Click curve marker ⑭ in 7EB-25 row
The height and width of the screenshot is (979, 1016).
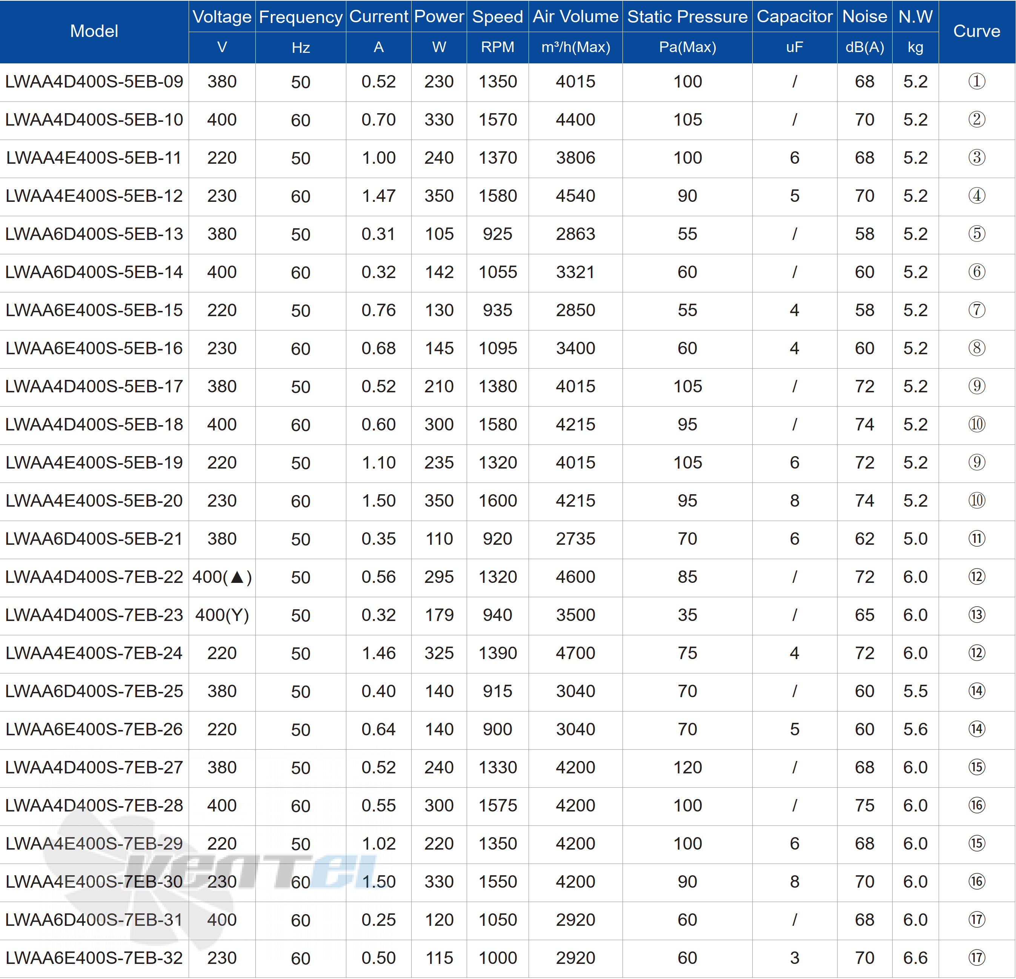tap(977, 692)
